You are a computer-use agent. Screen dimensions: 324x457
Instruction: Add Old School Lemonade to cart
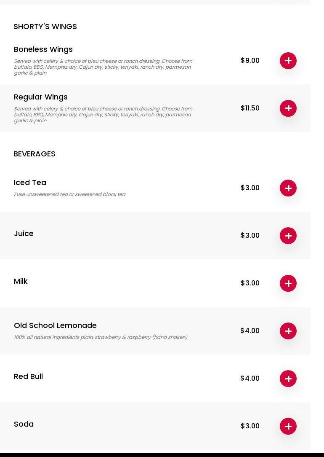pyautogui.click(x=288, y=331)
